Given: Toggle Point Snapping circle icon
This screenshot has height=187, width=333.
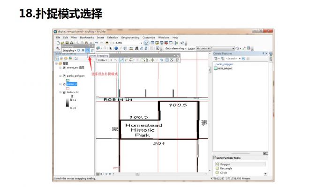Looking at the screenshot, I should click(x=78, y=50).
